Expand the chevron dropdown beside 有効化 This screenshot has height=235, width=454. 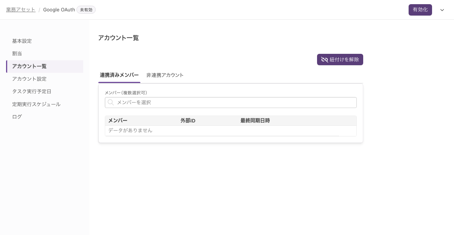point(442,10)
